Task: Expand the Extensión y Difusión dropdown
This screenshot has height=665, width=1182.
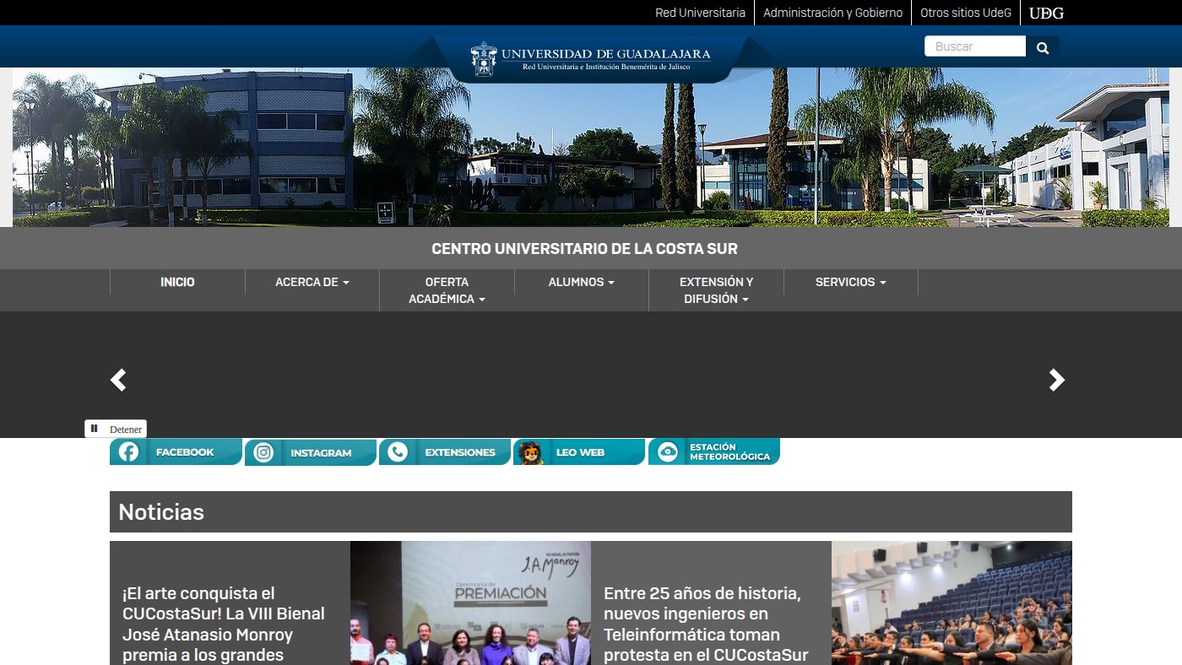Action: click(x=716, y=290)
